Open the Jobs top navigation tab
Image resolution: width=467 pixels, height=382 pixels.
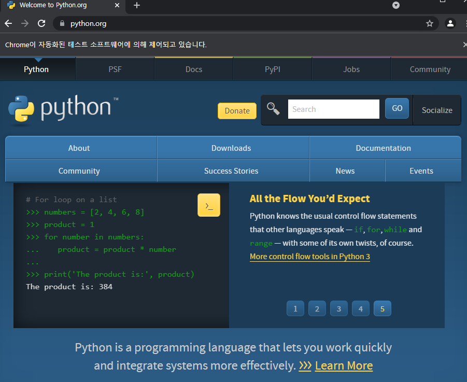[x=351, y=69]
